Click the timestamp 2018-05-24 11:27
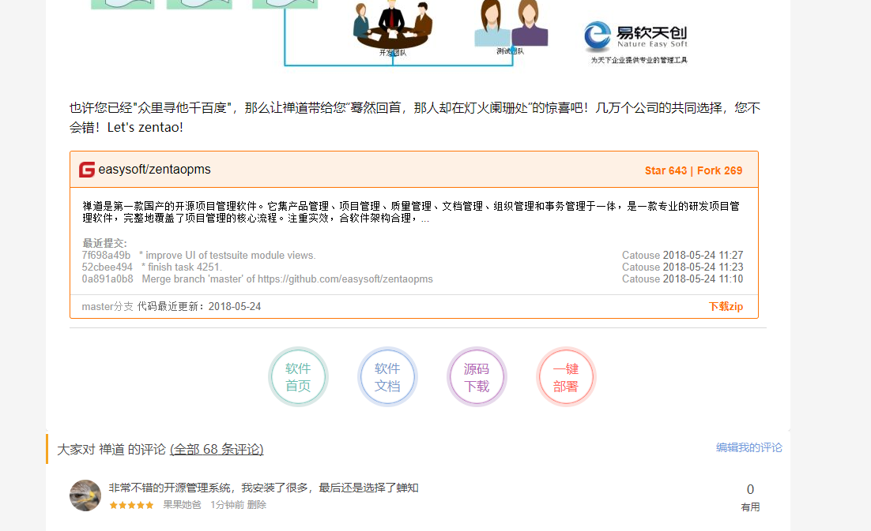Screen dimensions: 871x531 coord(703,255)
